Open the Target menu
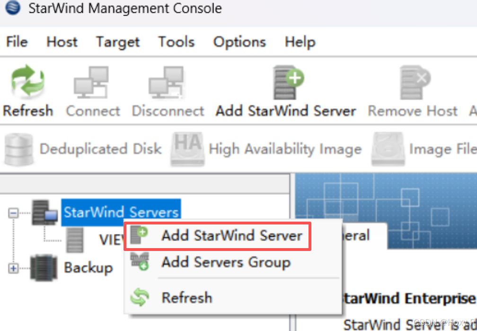Viewport: 477px width, 331px height. point(118,42)
